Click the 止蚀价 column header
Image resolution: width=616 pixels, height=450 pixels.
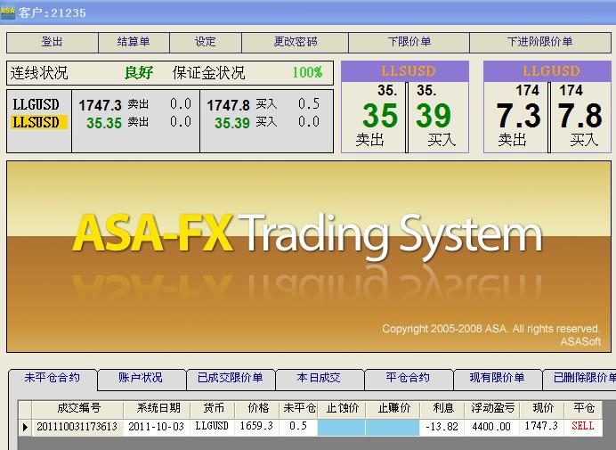(342, 409)
